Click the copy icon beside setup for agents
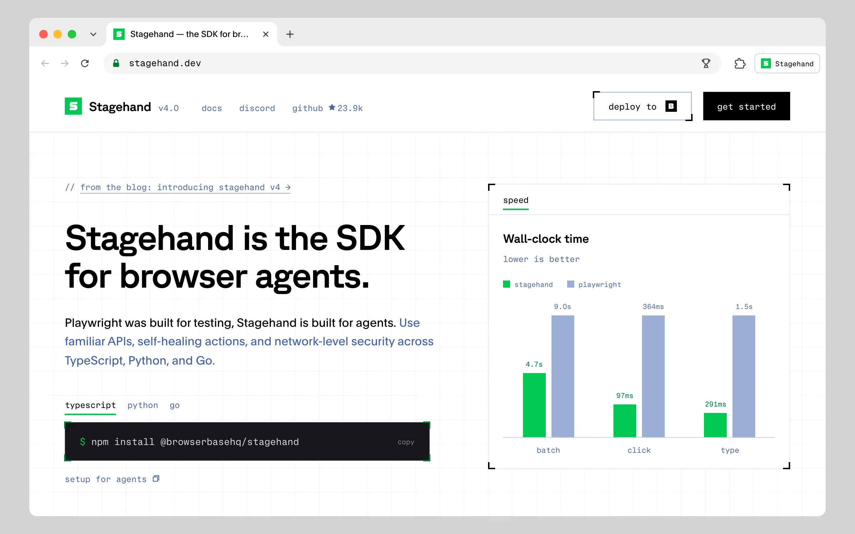 [156, 479]
